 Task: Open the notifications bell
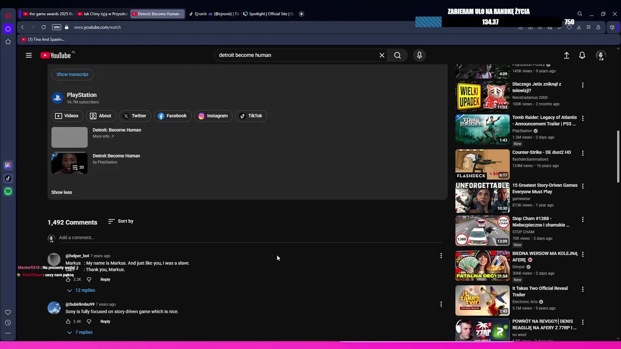tap(582, 55)
